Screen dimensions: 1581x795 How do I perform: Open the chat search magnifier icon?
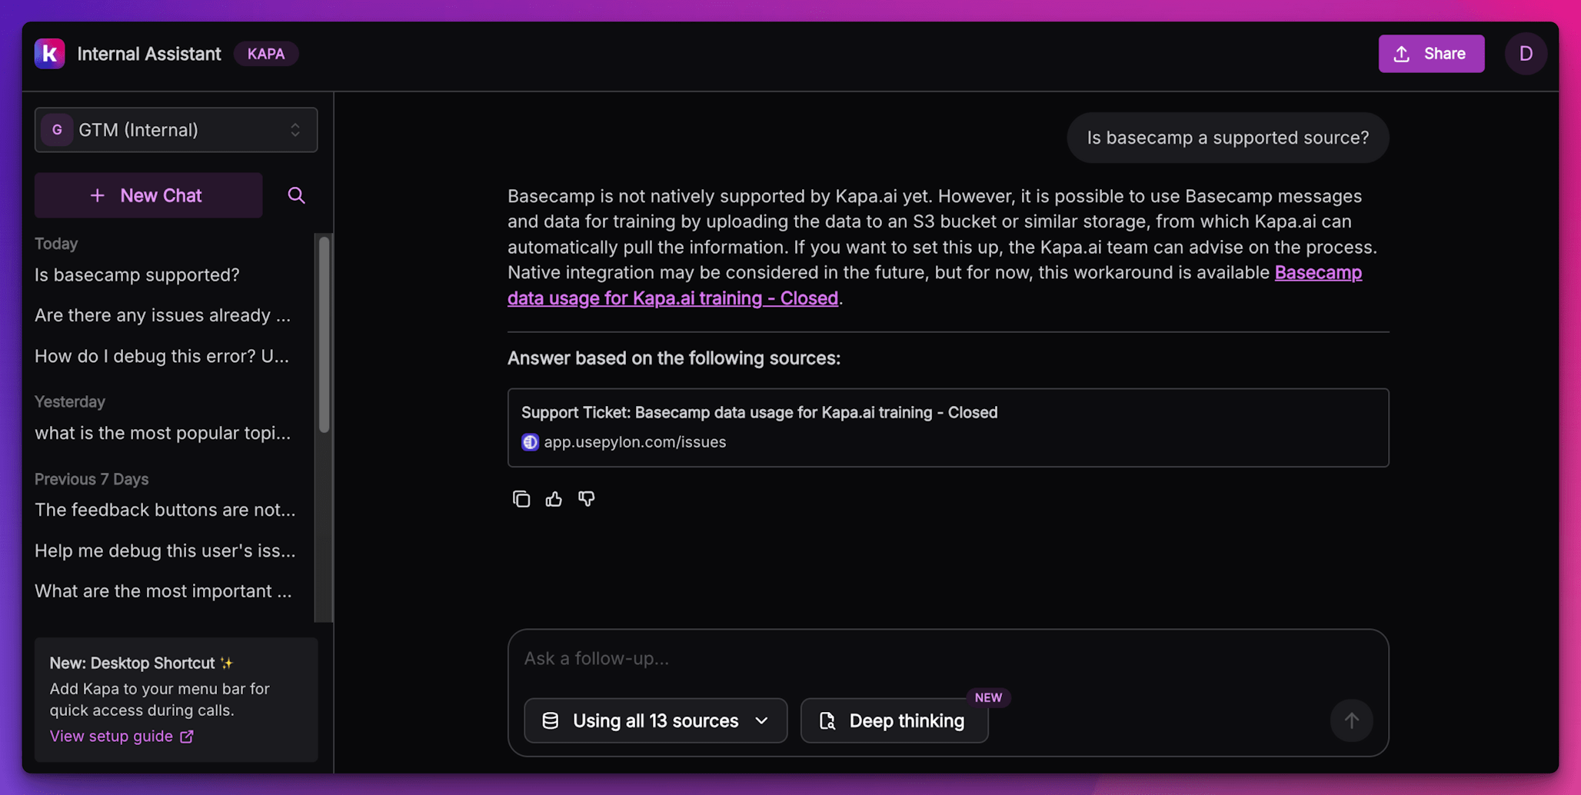coord(296,195)
